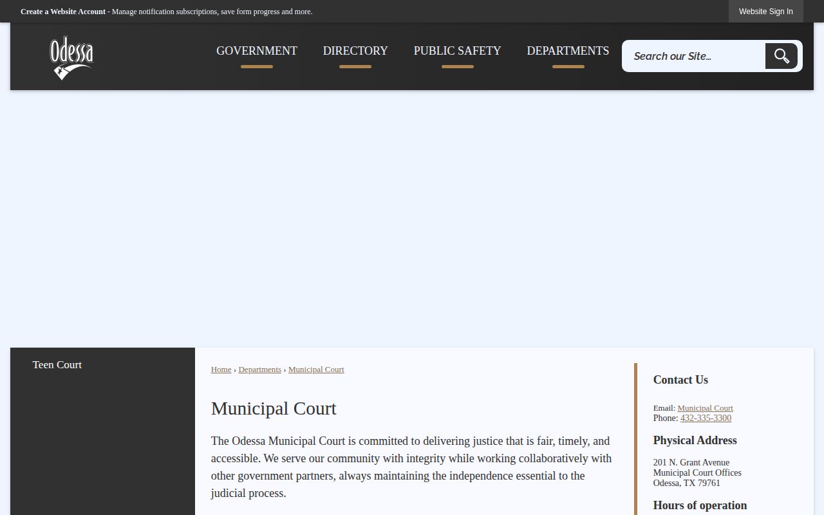824x515 pixels.
Task: Click the Odessa, TX 79761 text
Action: point(686,483)
